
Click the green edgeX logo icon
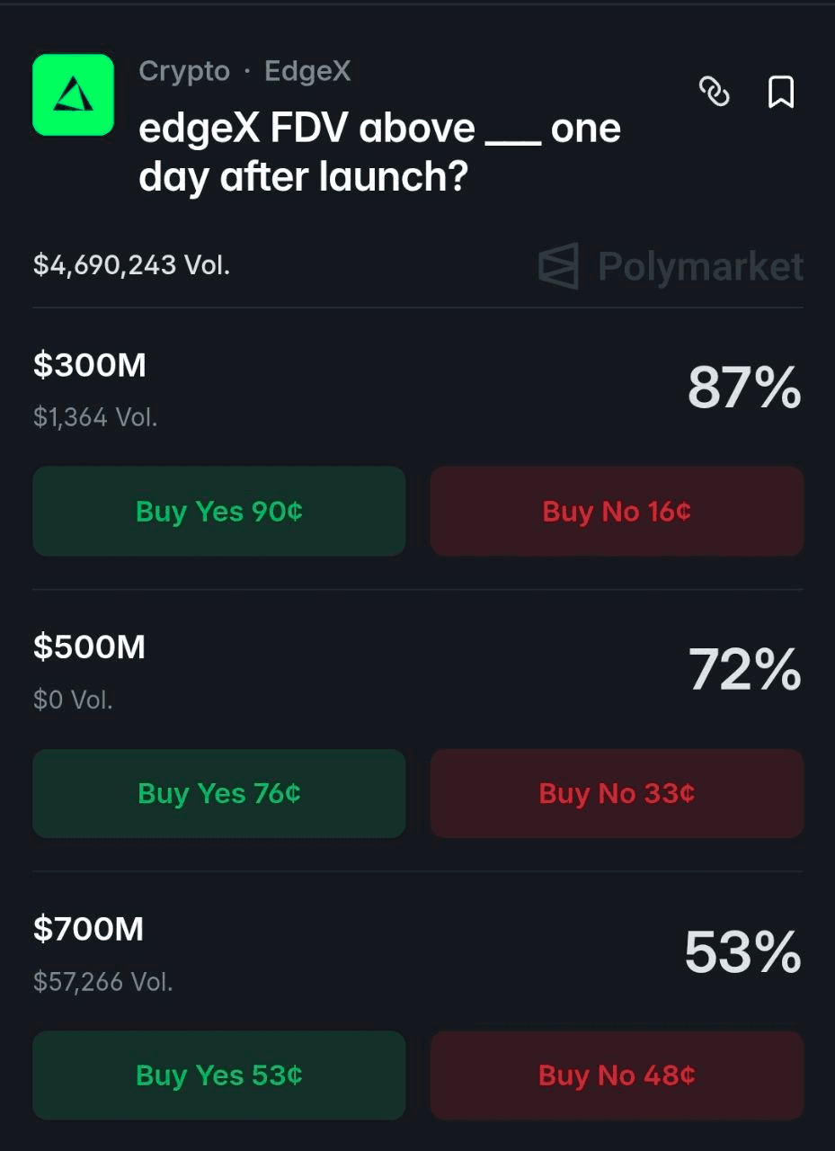(x=73, y=94)
